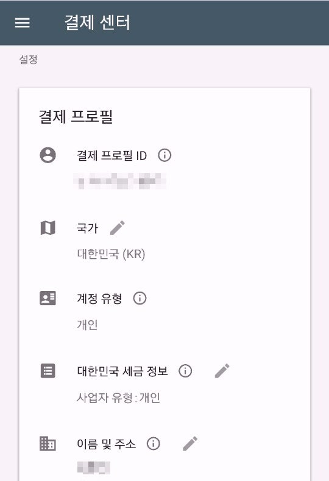Click the profile person icon
329x481 pixels.
pyautogui.click(x=48, y=155)
